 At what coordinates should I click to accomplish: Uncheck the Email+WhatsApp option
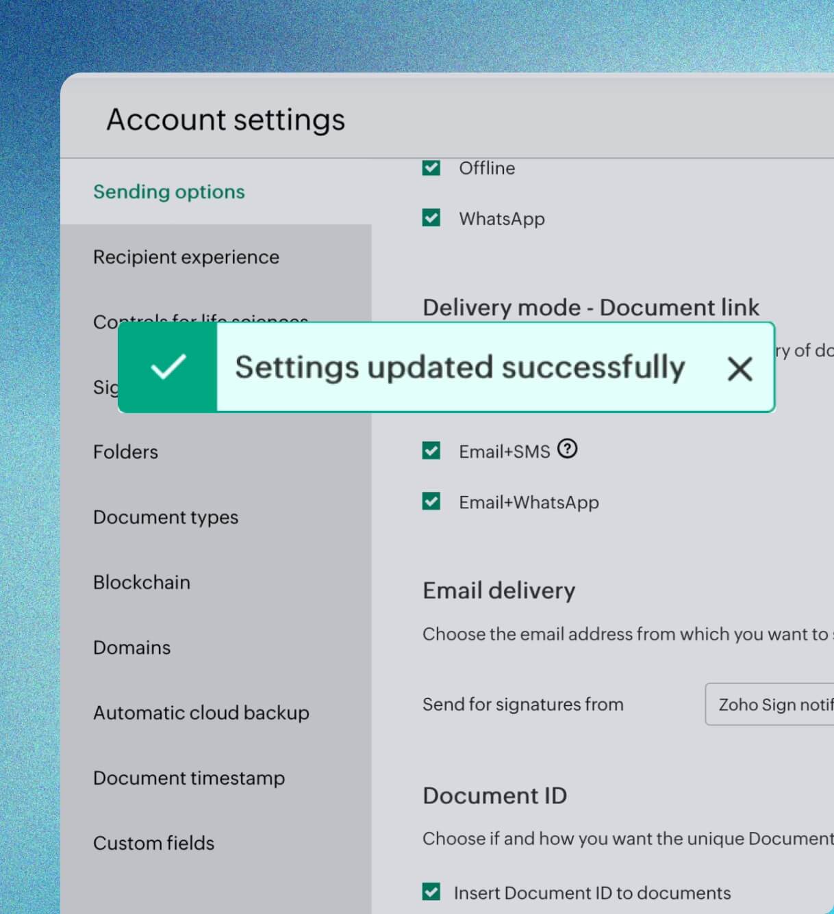click(431, 501)
